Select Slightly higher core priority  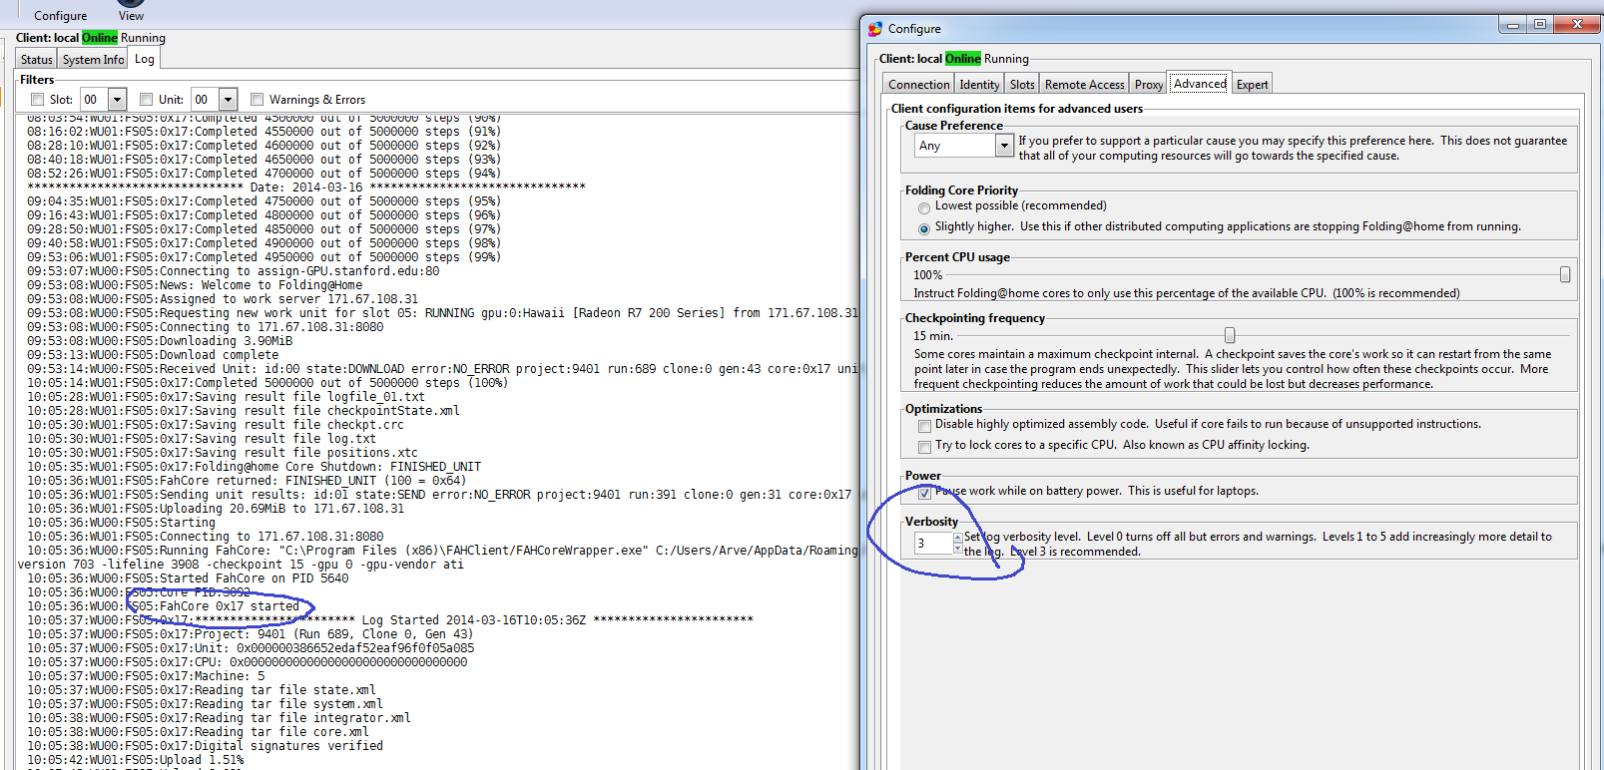[924, 228]
